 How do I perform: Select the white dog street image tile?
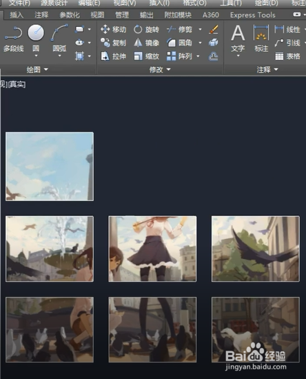tap(256, 330)
